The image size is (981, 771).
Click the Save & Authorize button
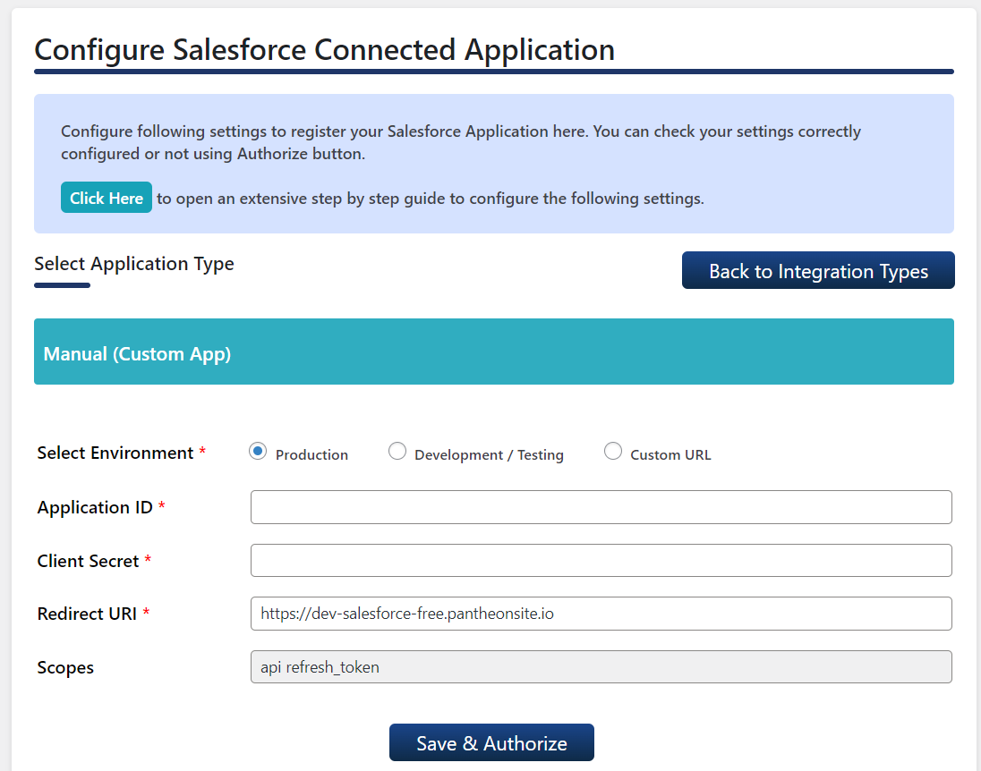coord(491,742)
